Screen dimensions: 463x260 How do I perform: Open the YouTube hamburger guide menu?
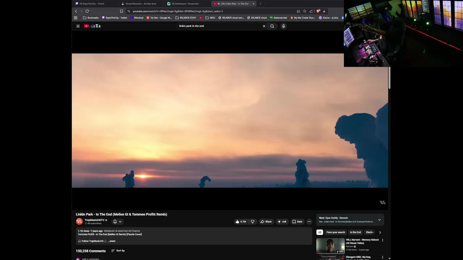tap(78, 26)
